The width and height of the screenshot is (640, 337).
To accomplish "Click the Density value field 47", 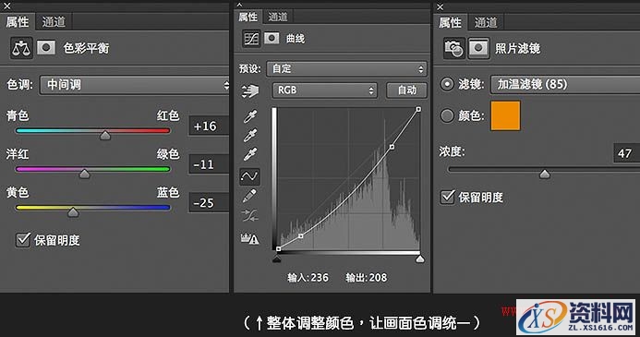I will (x=626, y=153).
